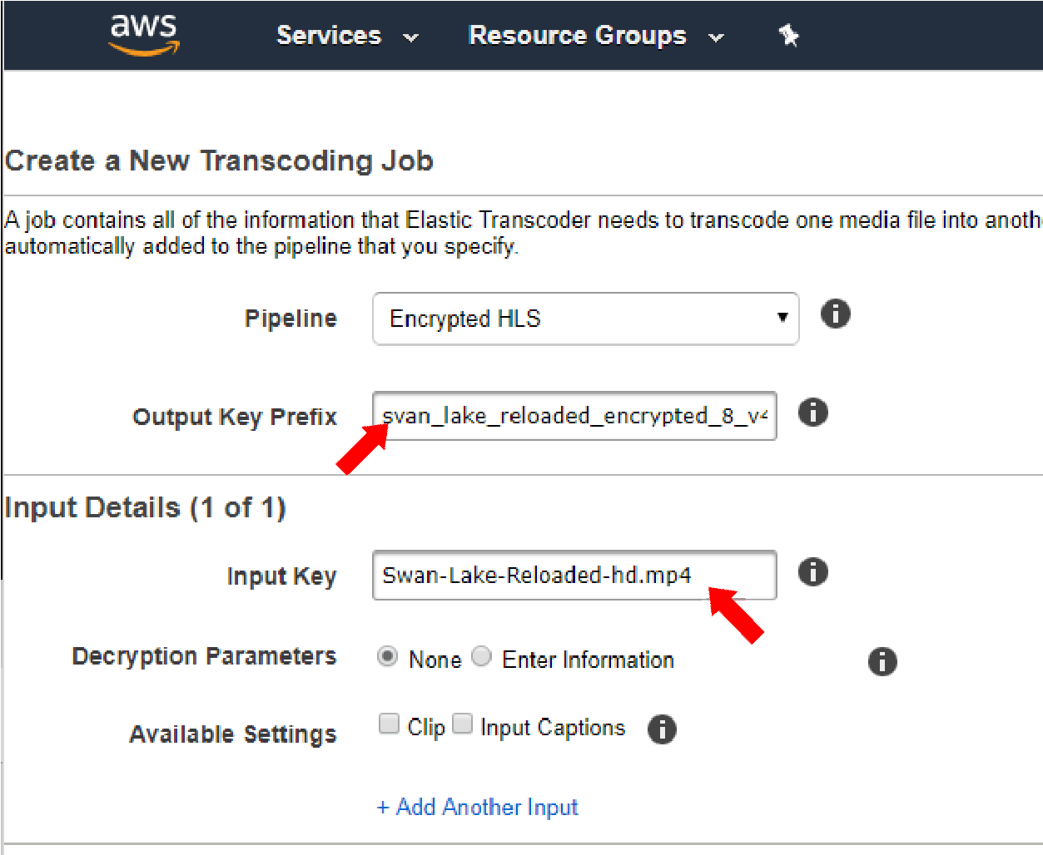Viewport: 1043px width, 855px height.
Task: Expand the Resource Groups chevron
Action: (x=716, y=37)
